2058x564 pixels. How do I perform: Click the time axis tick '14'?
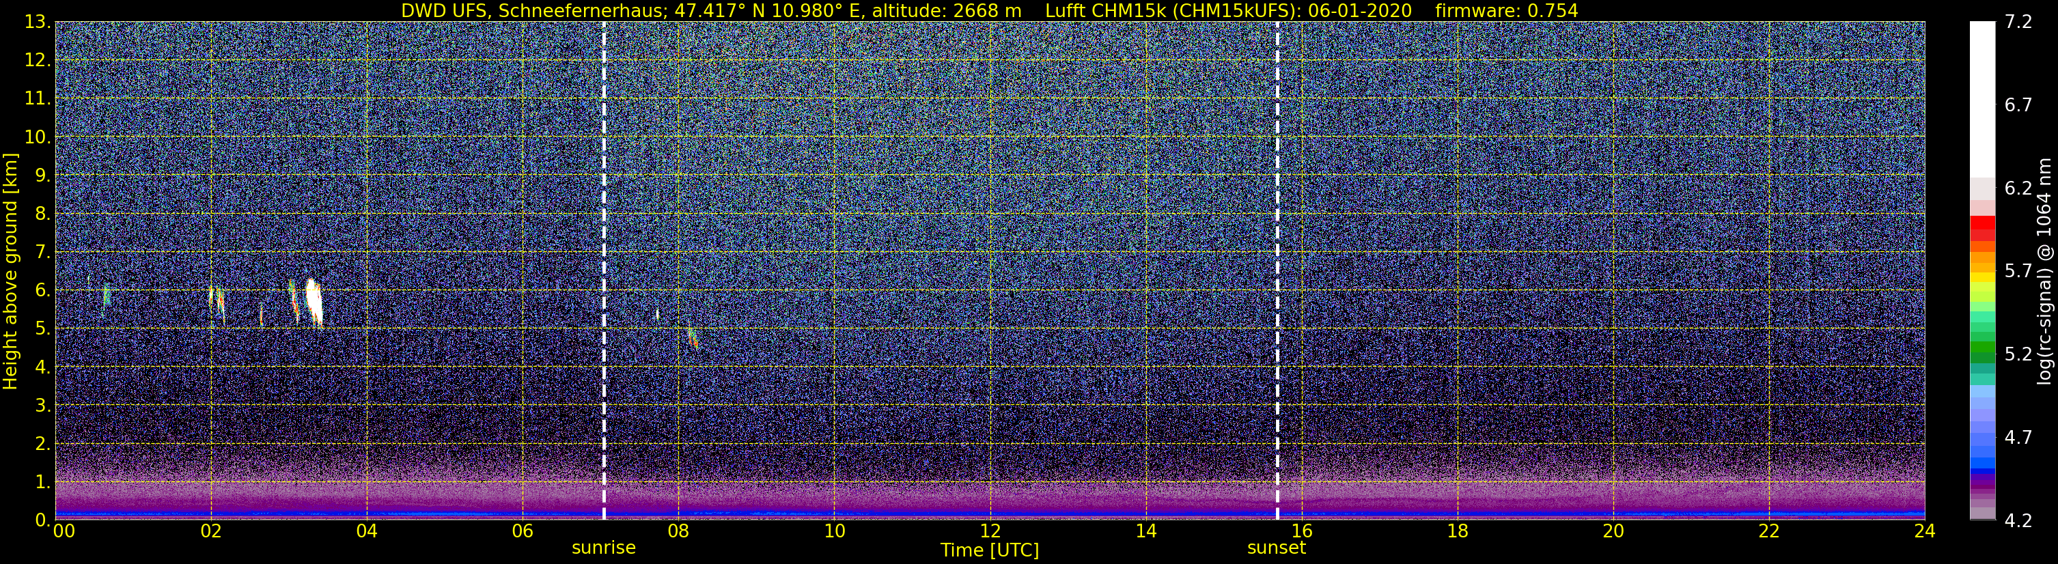point(1145,531)
